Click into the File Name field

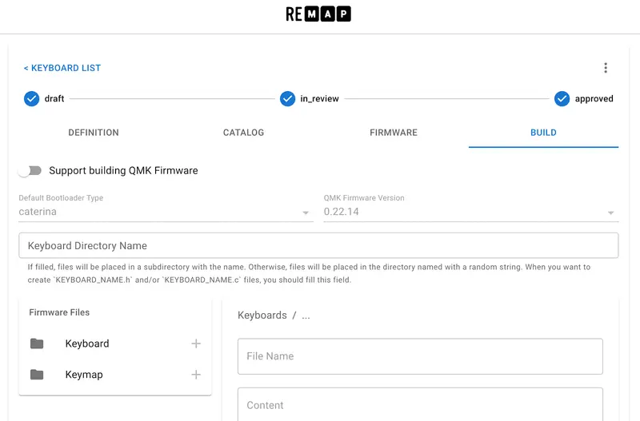pos(420,356)
